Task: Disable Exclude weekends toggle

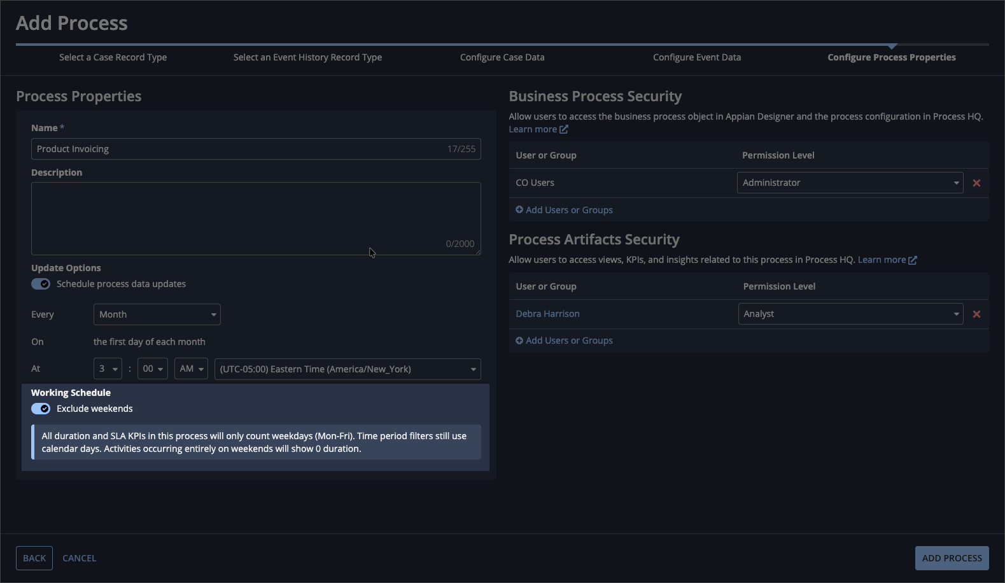Action: pos(41,409)
